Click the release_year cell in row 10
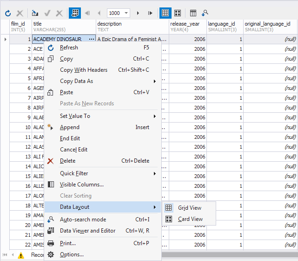This screenshot has width=298, height=261. 188,127
